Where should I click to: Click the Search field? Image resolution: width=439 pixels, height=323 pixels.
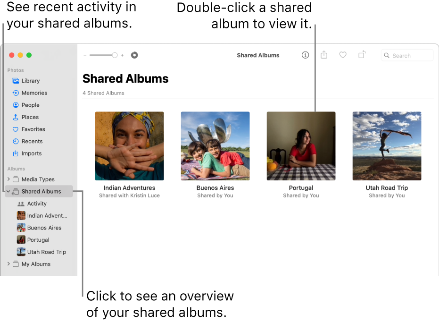(407, 56)
